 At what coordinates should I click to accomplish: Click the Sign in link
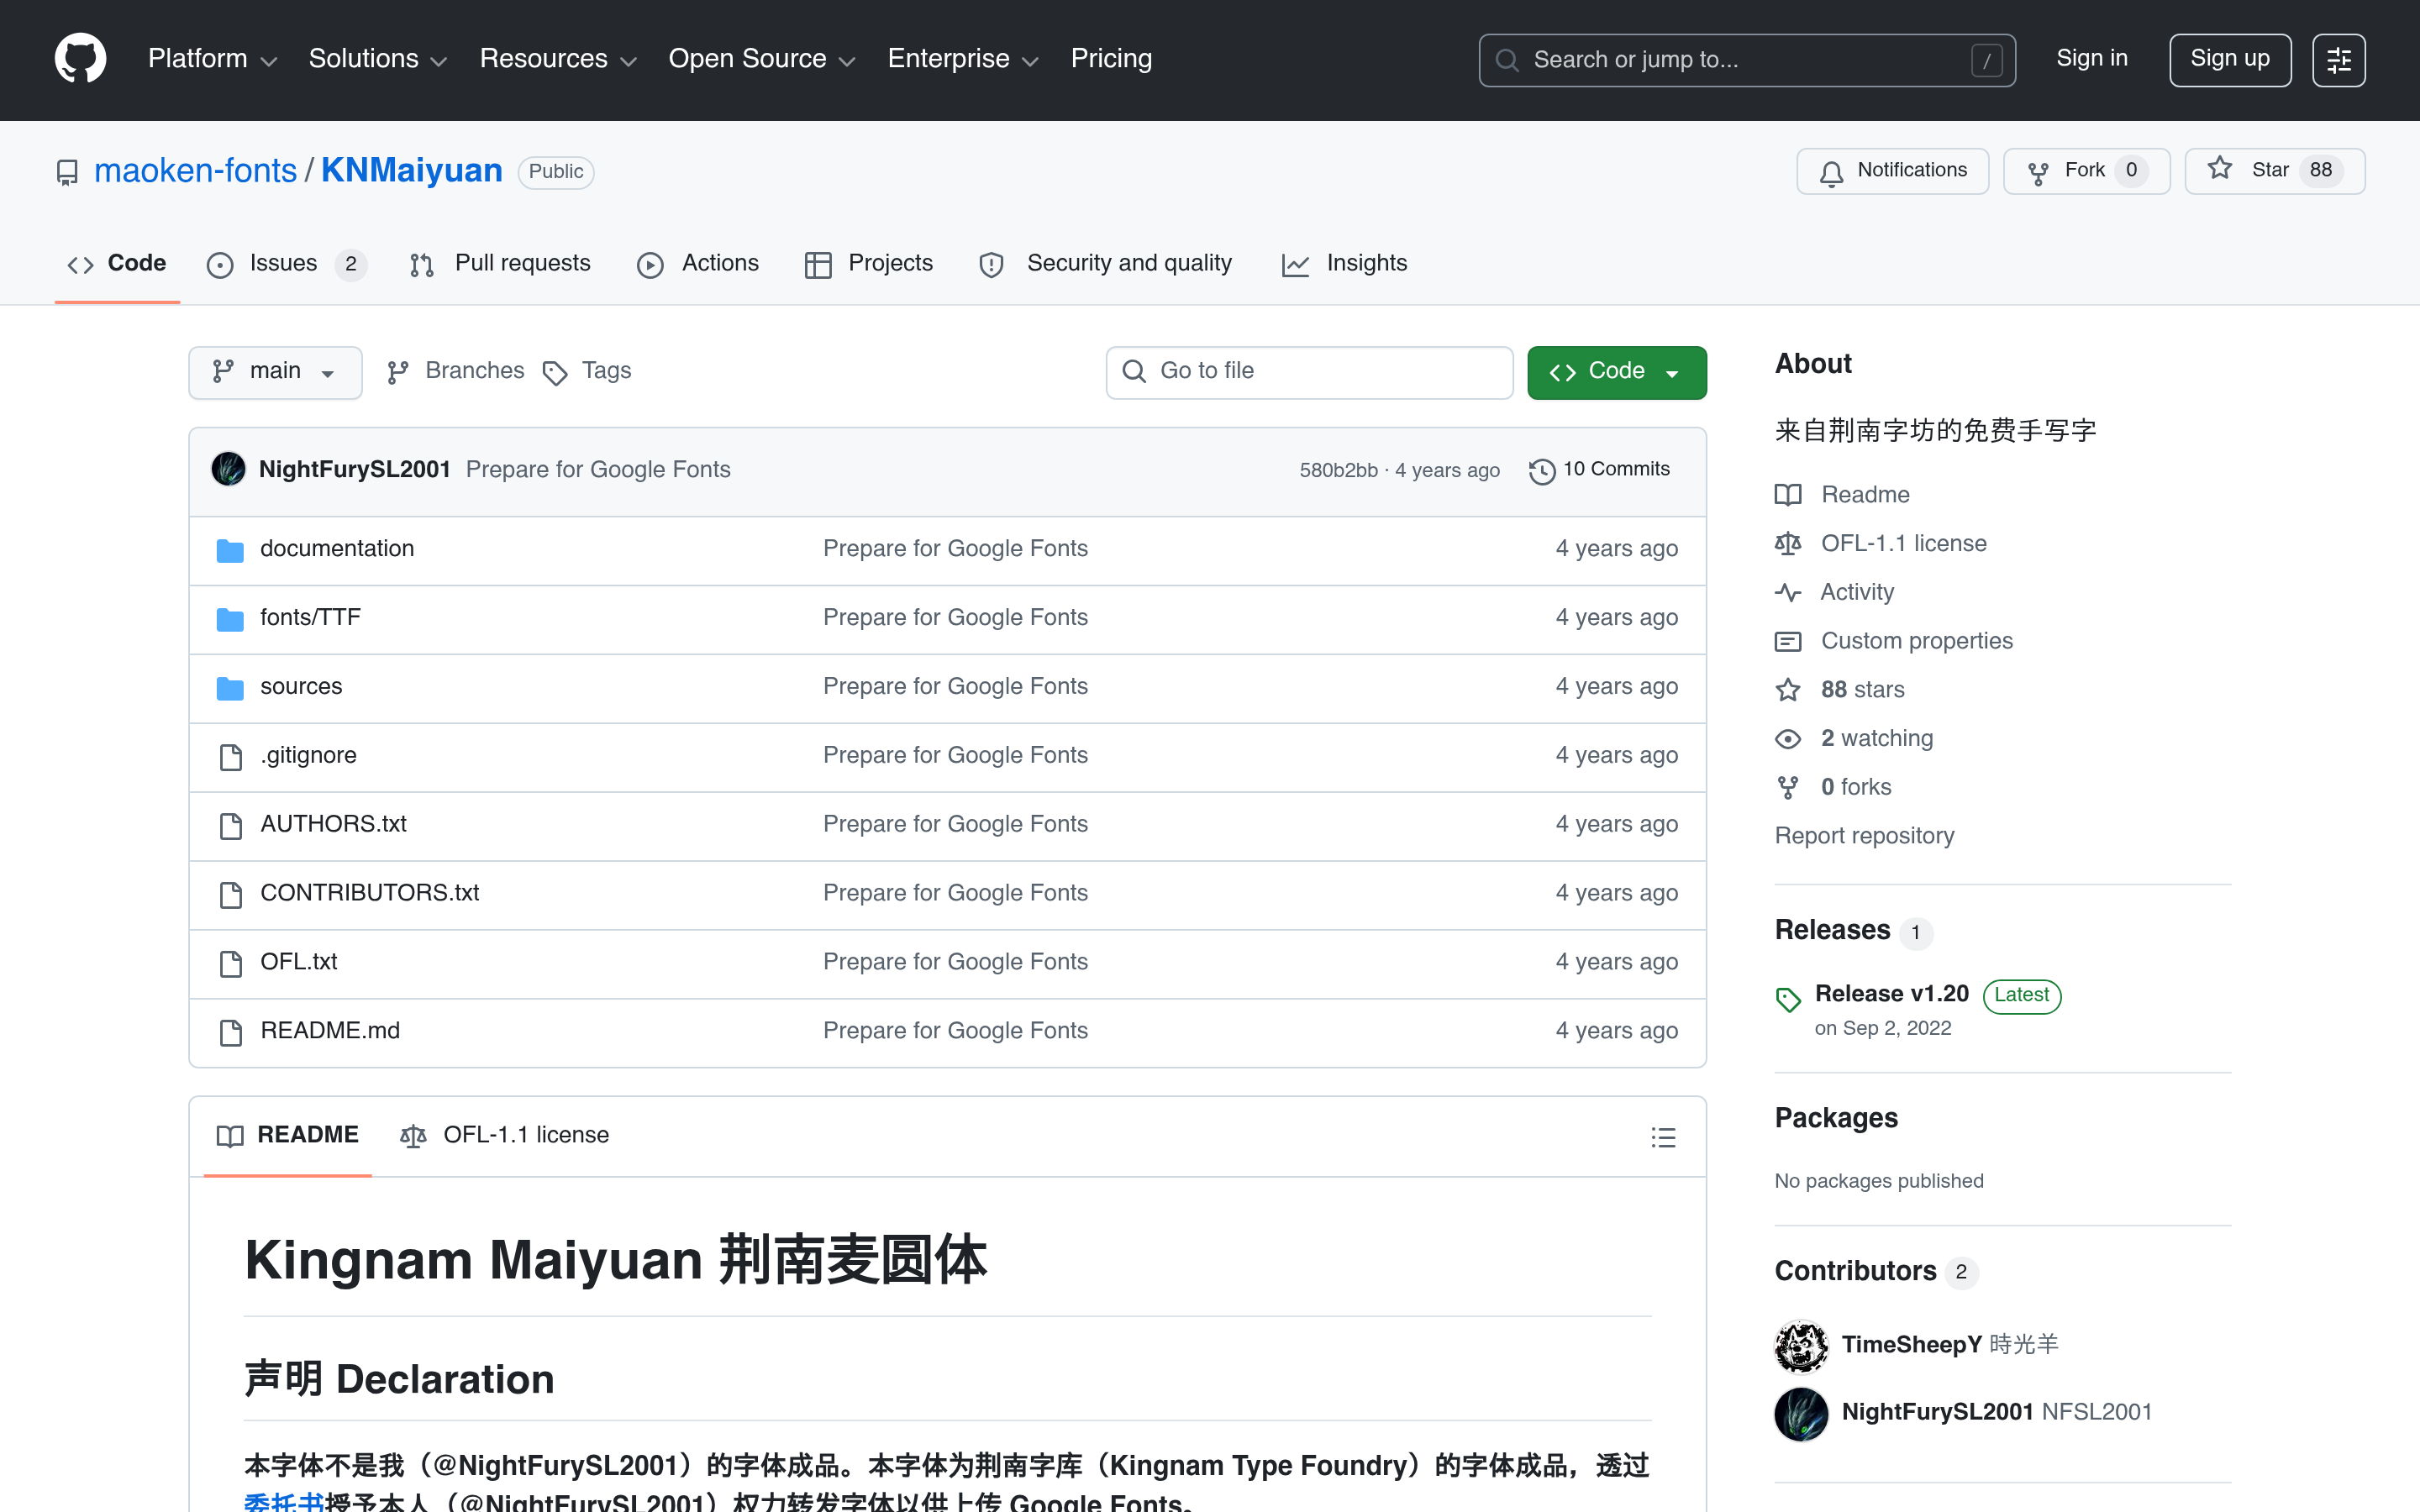coord(2092,59)
